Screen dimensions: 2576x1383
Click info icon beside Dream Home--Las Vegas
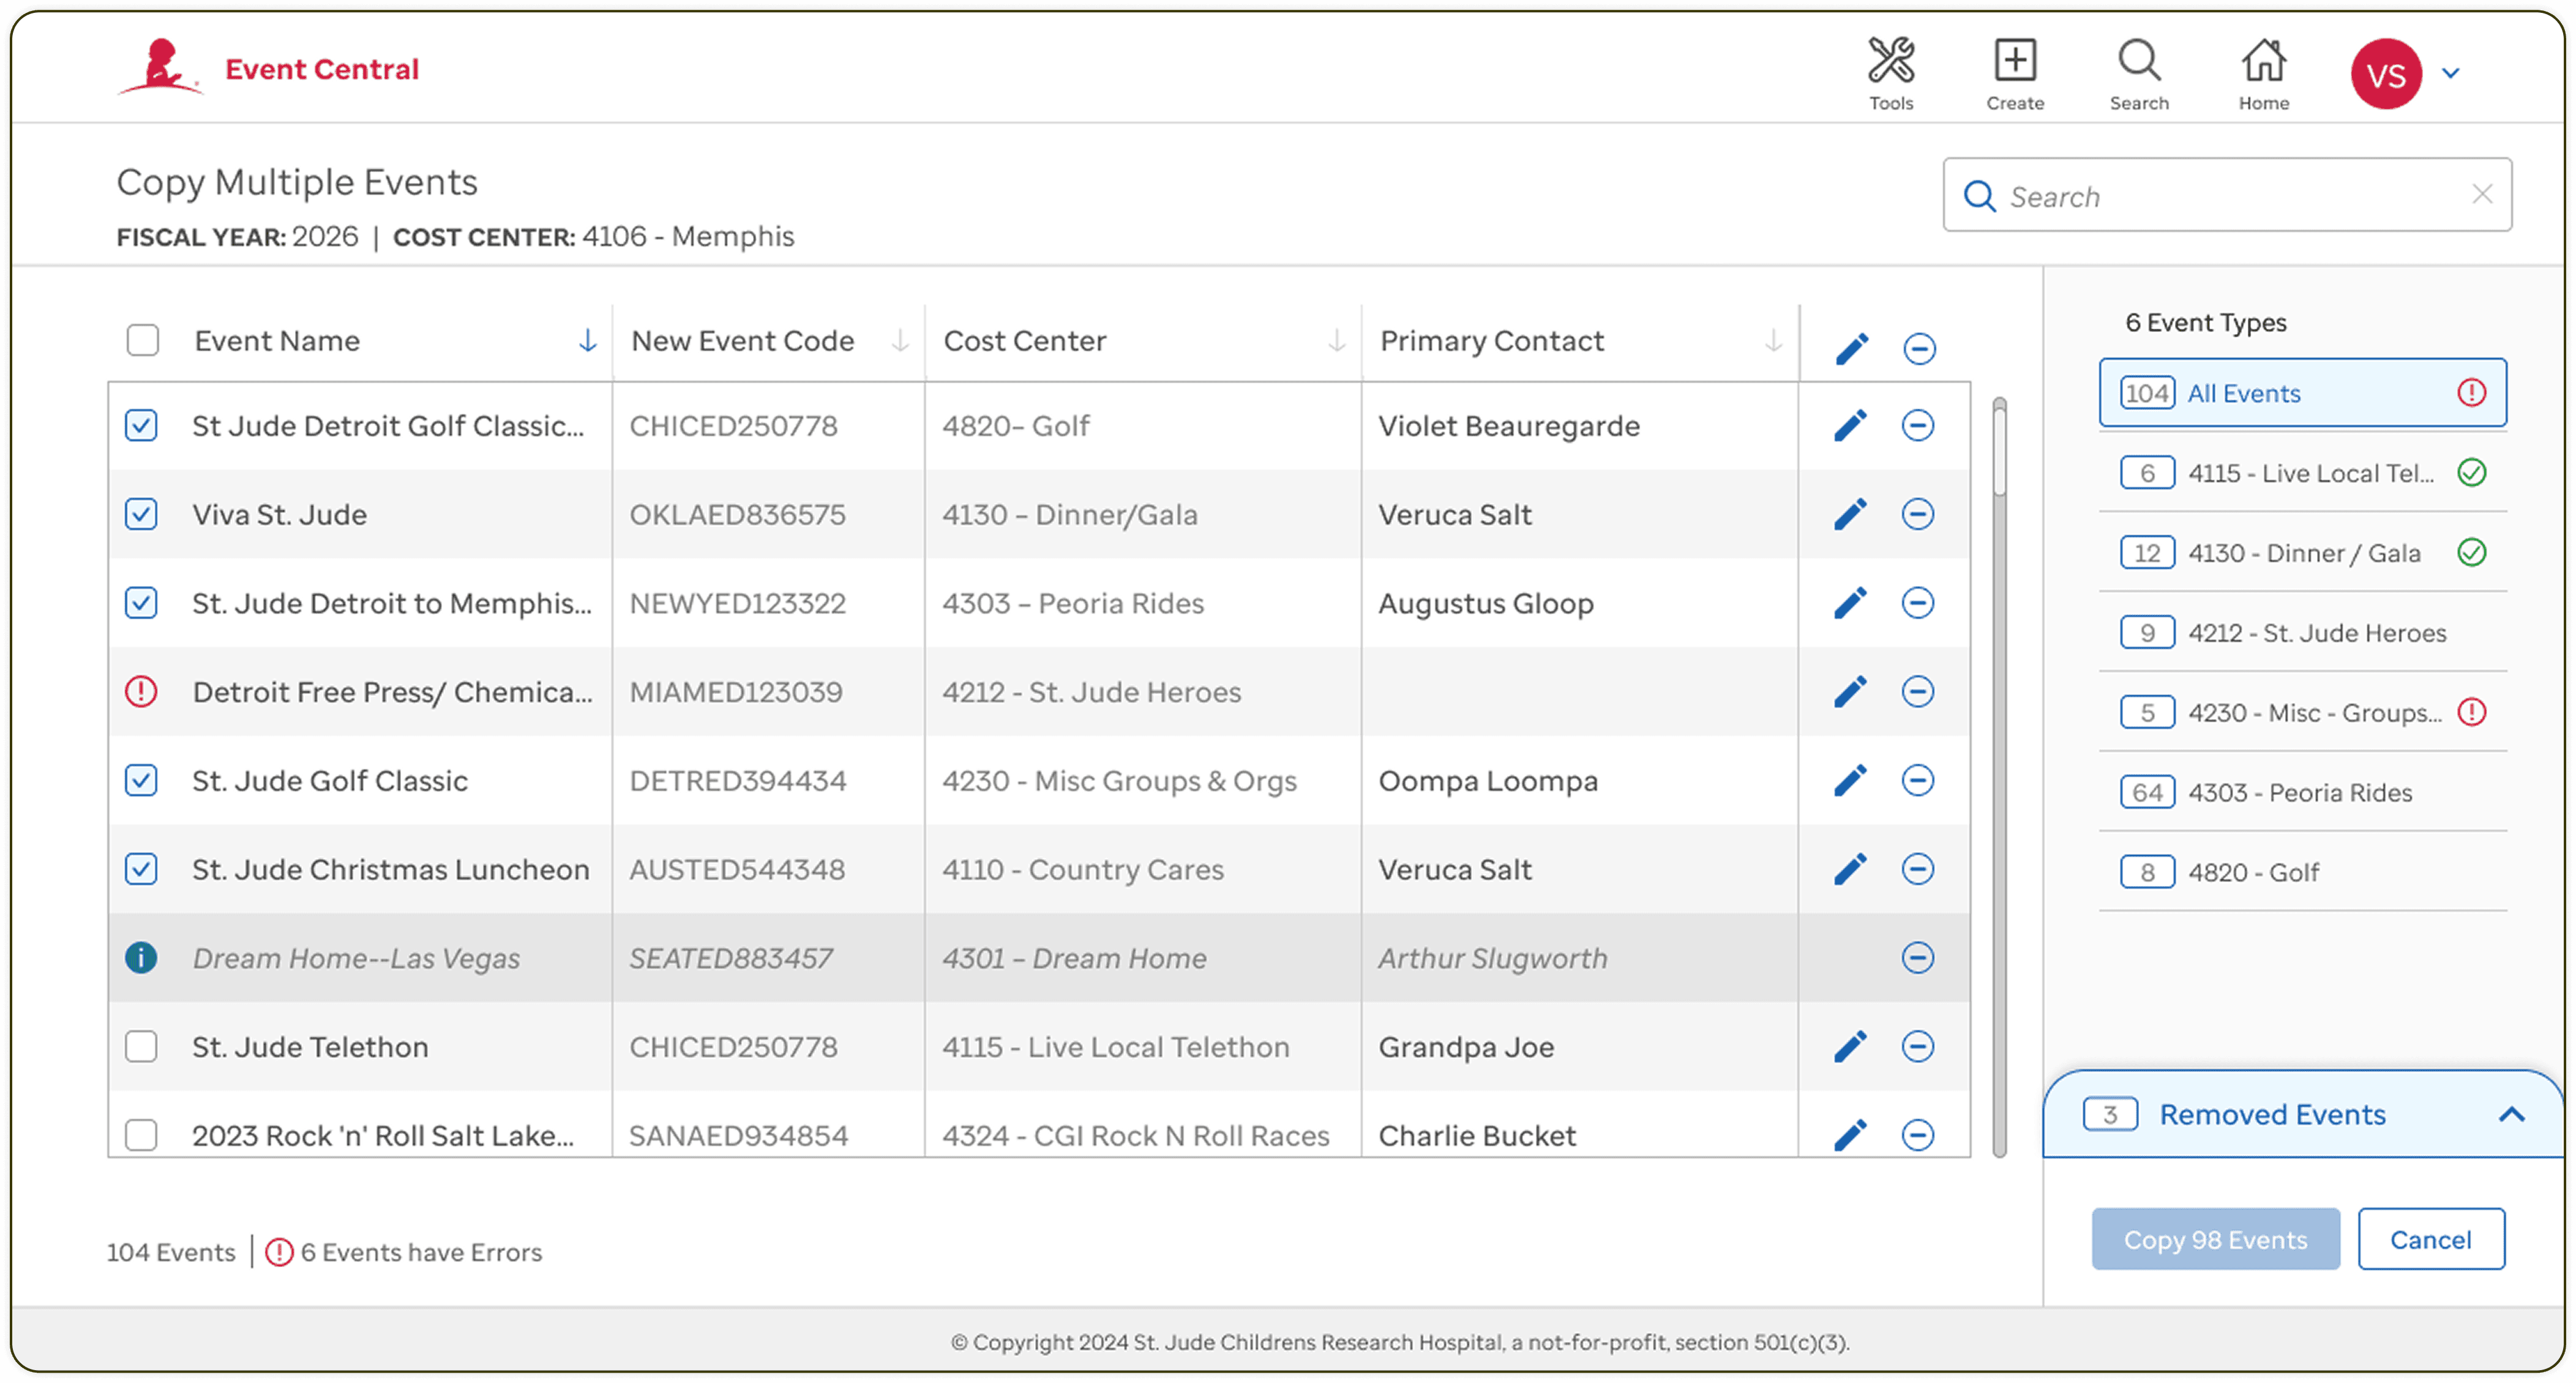point(141,958)
